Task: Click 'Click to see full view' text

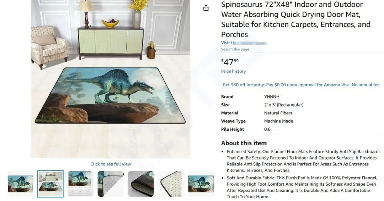Action: pyautogui.click(x=111, y=164)
